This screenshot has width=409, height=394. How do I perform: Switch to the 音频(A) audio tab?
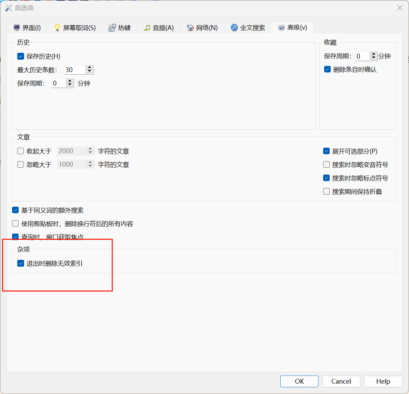(x=159, y=28)
